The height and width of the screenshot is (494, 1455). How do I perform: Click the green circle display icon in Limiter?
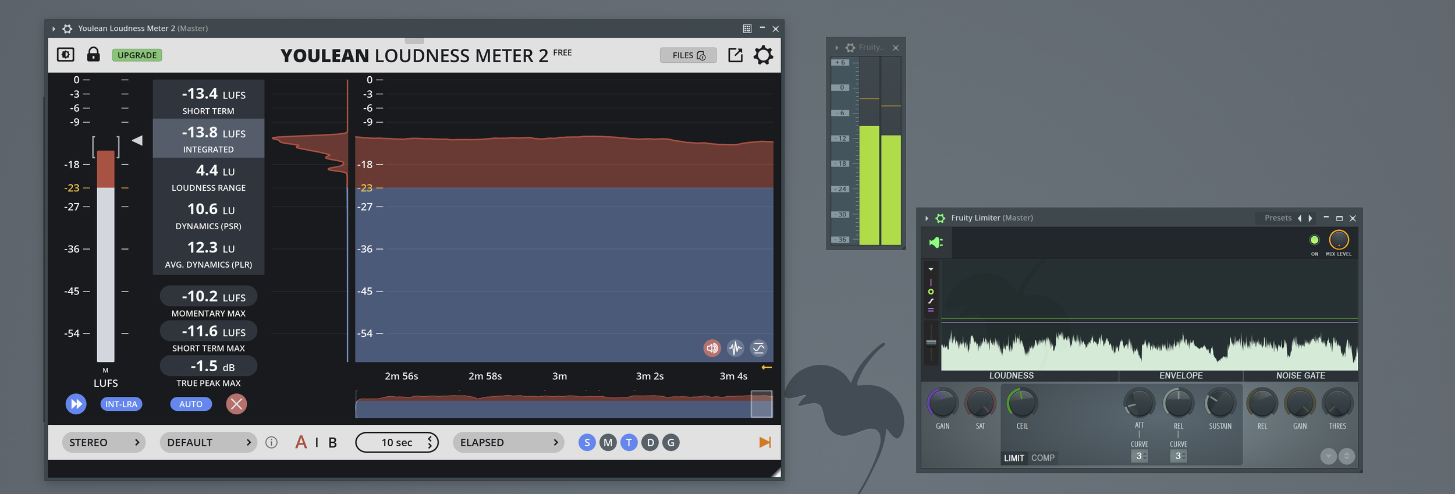pyautogui.click(x=931, y=292)
